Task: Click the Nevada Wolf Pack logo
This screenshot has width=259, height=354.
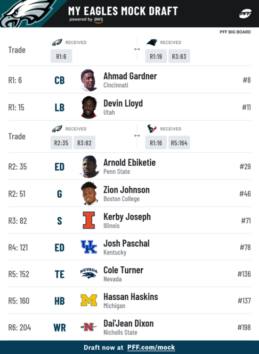Action: [89, 273]
